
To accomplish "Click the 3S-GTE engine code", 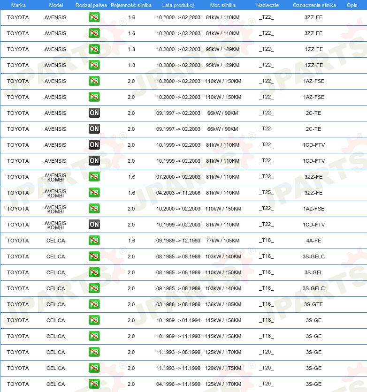I will pos(313,304).
